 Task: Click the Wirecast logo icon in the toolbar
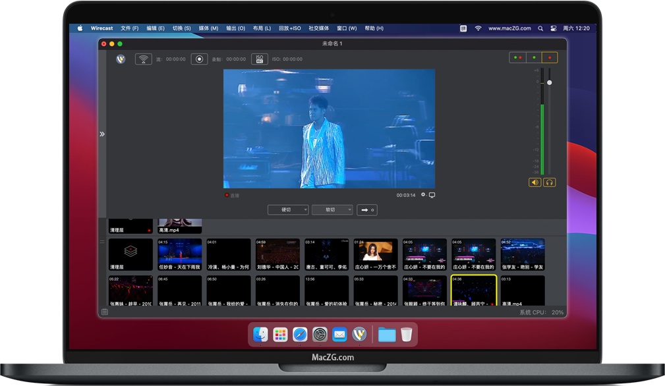(x=121, y=59)
